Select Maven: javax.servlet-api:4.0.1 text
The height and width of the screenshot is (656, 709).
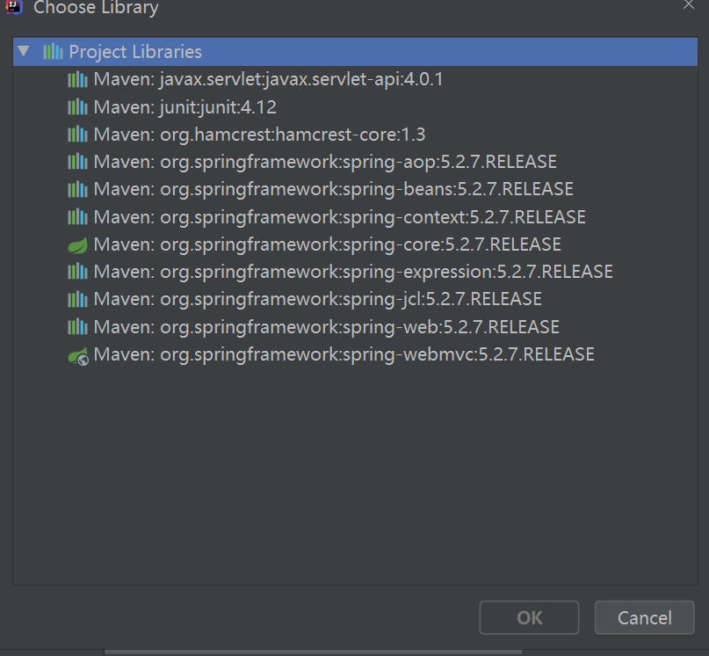coord(268,80)
